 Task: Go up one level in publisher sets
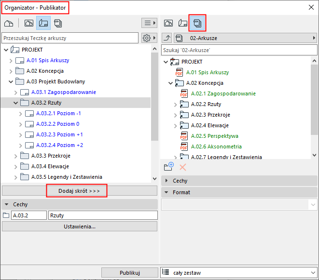click(167, 38)
